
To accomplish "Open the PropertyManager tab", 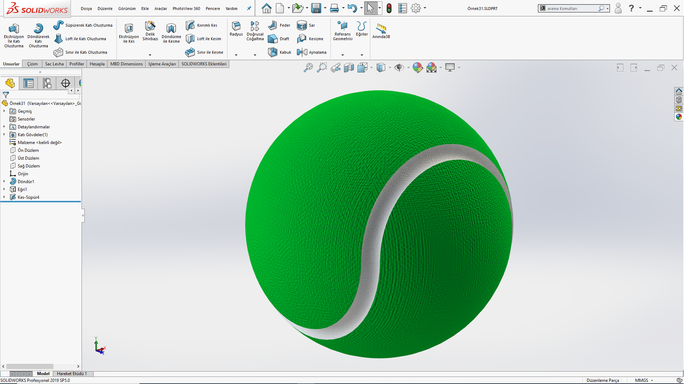I will (x=28, y=83).
